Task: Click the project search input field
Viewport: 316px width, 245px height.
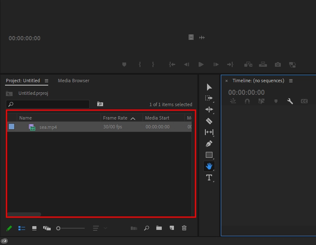Action: tap(48, 104)
